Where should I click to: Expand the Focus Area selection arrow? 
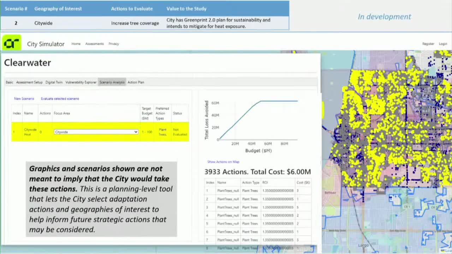(x=135, y=132)
